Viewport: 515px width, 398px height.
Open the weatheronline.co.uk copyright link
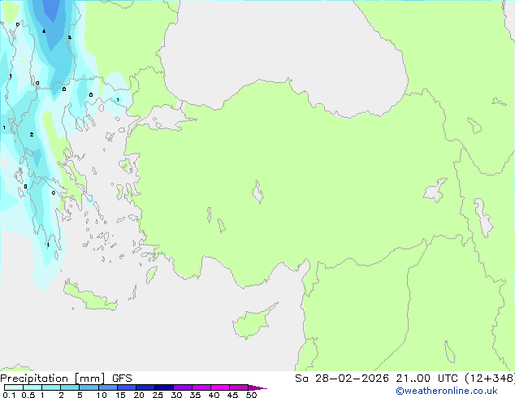pyautogui.click(x=446, y=391)
